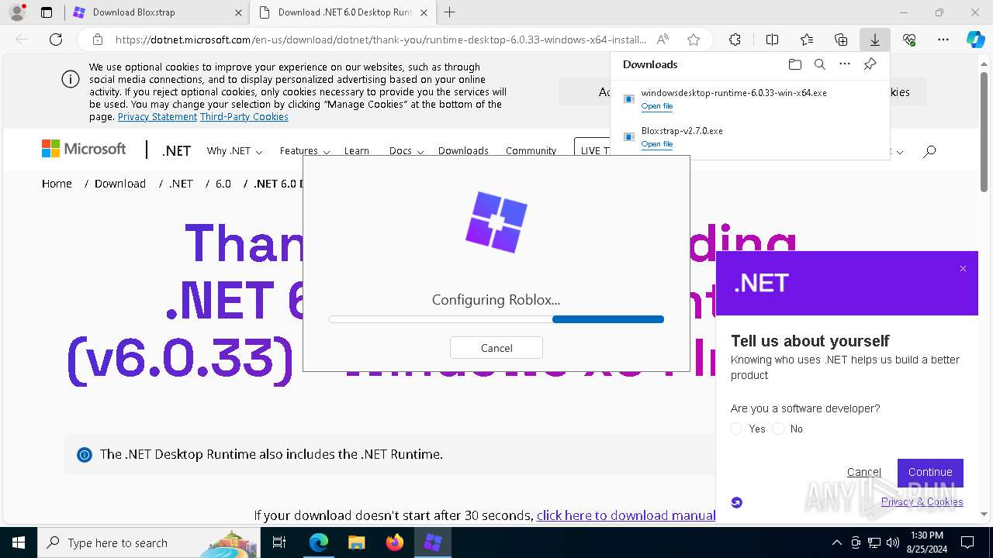
Task: Click the browser refresh icon
Action: coord(56,40)
